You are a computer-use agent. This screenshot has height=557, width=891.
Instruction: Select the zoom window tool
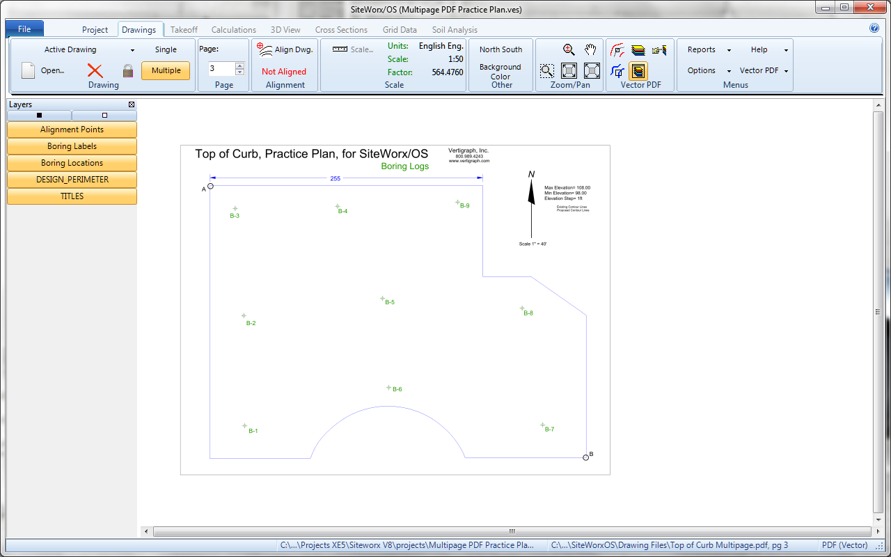[547, 70]
